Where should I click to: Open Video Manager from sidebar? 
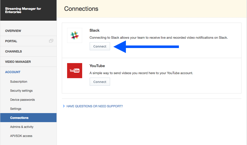point(28,62)
